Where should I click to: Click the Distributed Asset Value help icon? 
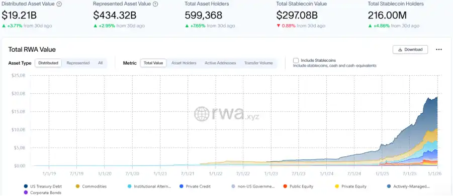(59, 4)
